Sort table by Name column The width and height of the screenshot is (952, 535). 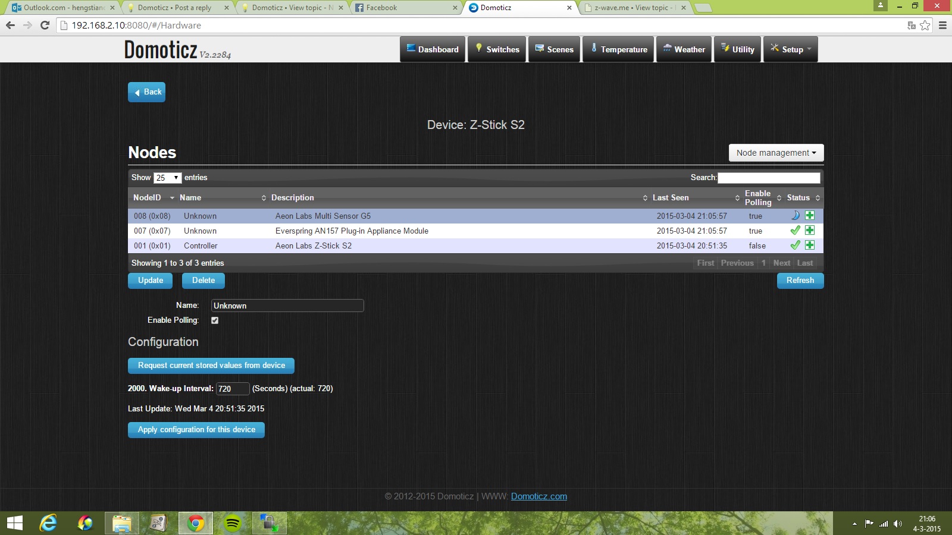pos(223,197)
